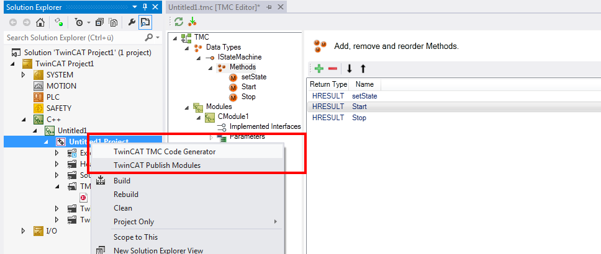Select the Methods node in TMC tree
Screen dimensions: 601x254
(243, 67)
